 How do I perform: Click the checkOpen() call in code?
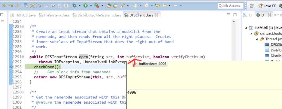click(47, 67)
